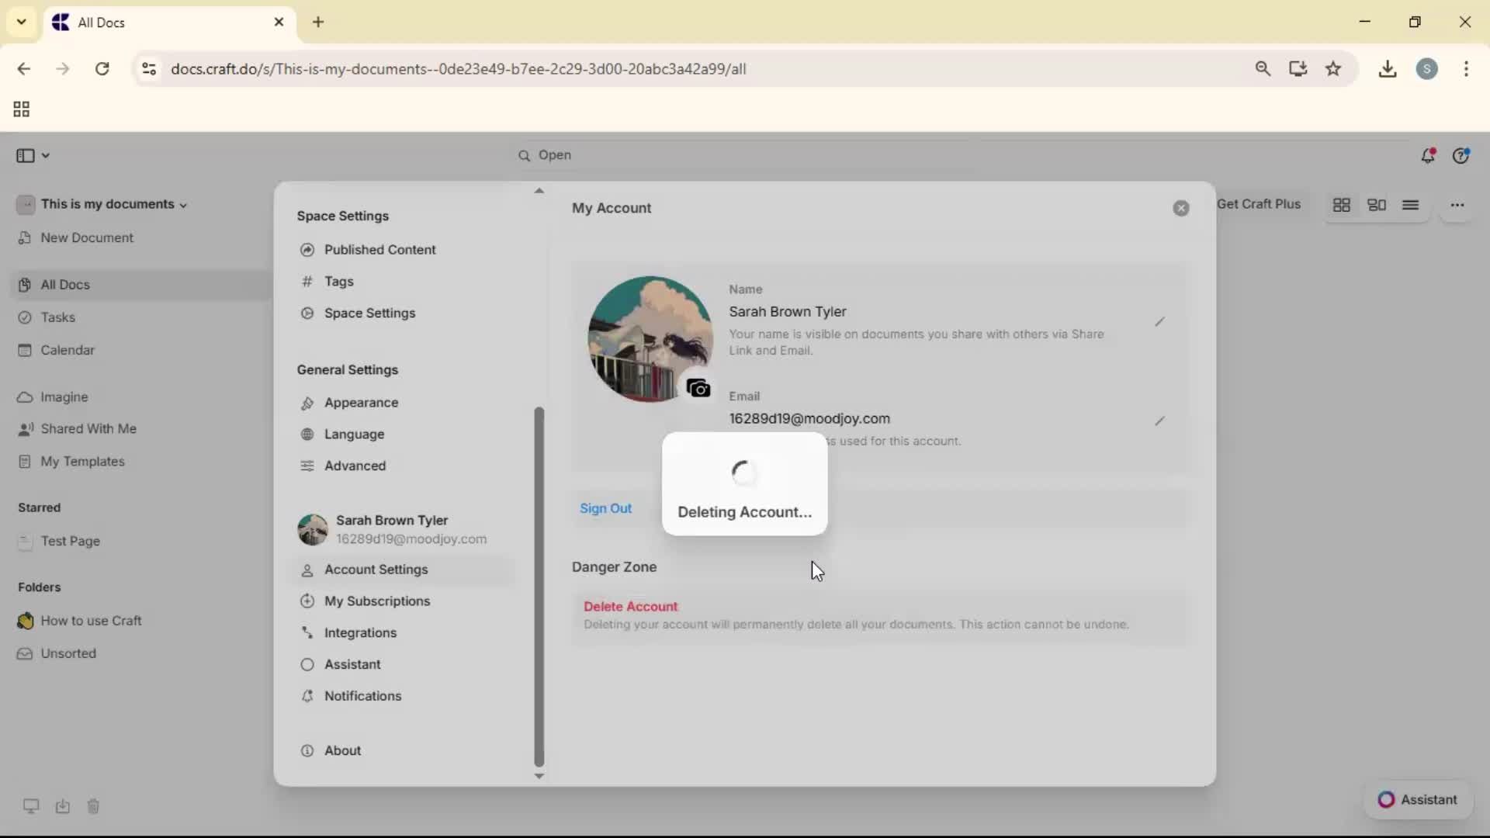This screenshot has width=1490, height=838.
Task: Select Appearance in General Settings
Action: pyautogui.click(x=361, y=403)
